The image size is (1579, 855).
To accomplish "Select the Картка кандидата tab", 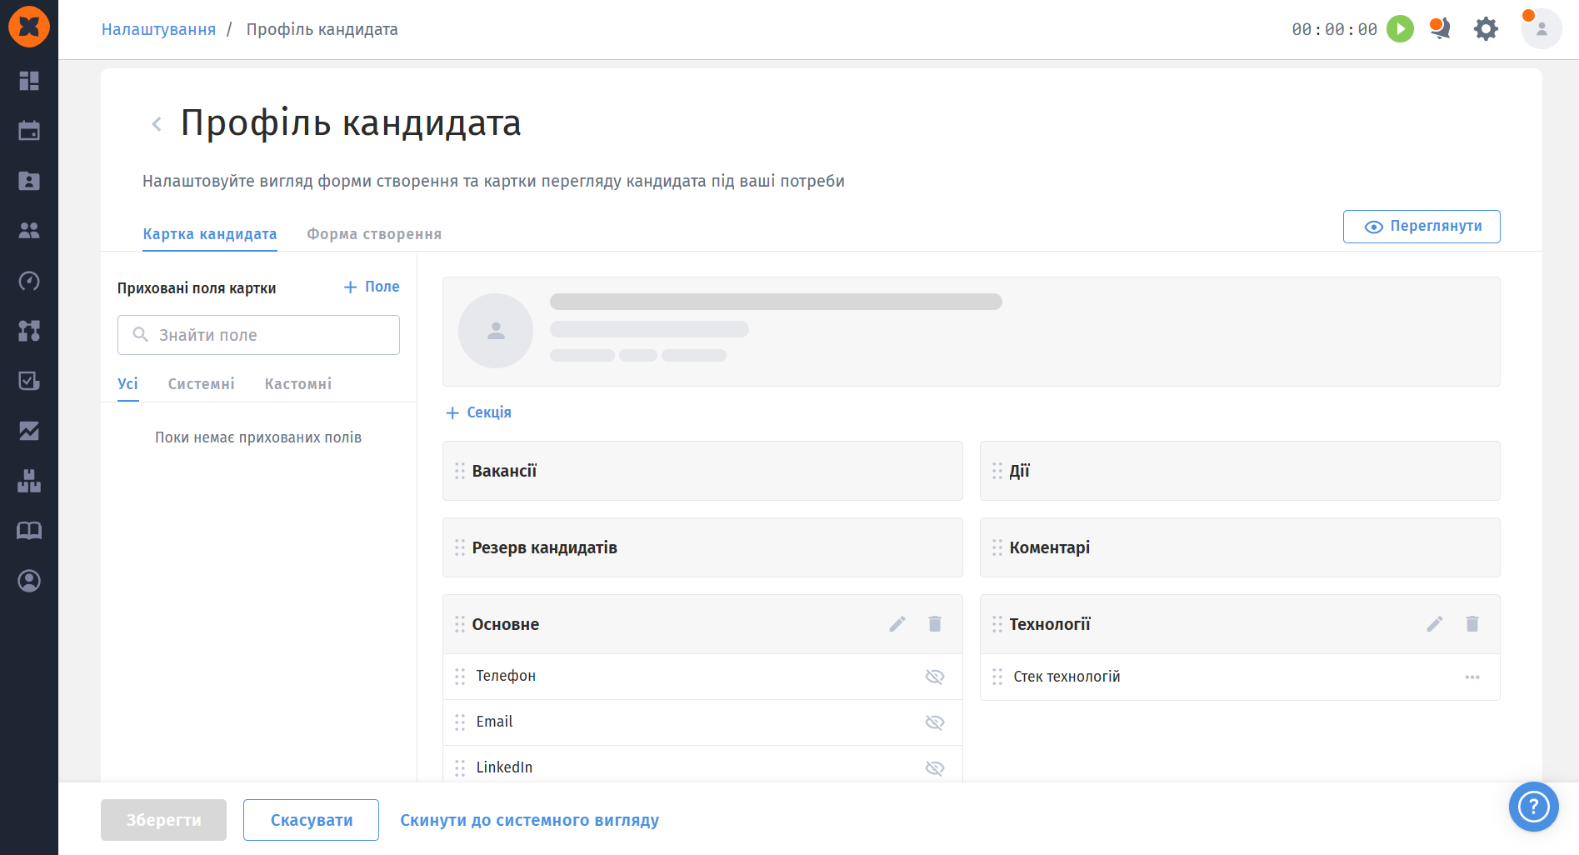I will click(x=210, y=234).
